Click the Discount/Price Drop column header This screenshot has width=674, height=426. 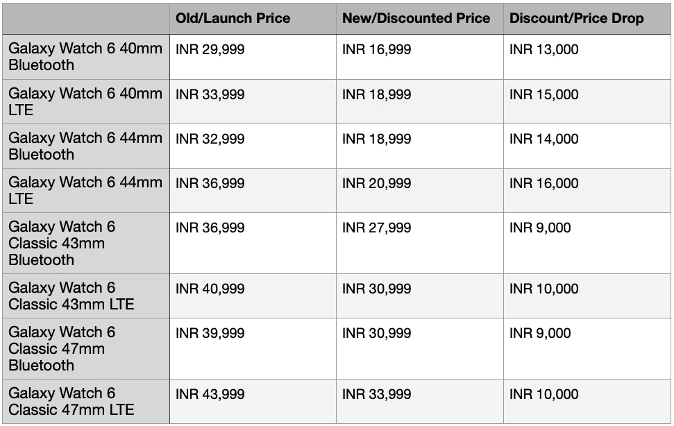(576, 18)
